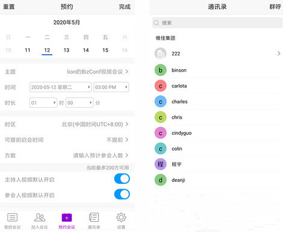Image resolution: width=283 pixels, height=232 pixels.
Task: Click the 222 group building avatar
Action: click(160, 54)
